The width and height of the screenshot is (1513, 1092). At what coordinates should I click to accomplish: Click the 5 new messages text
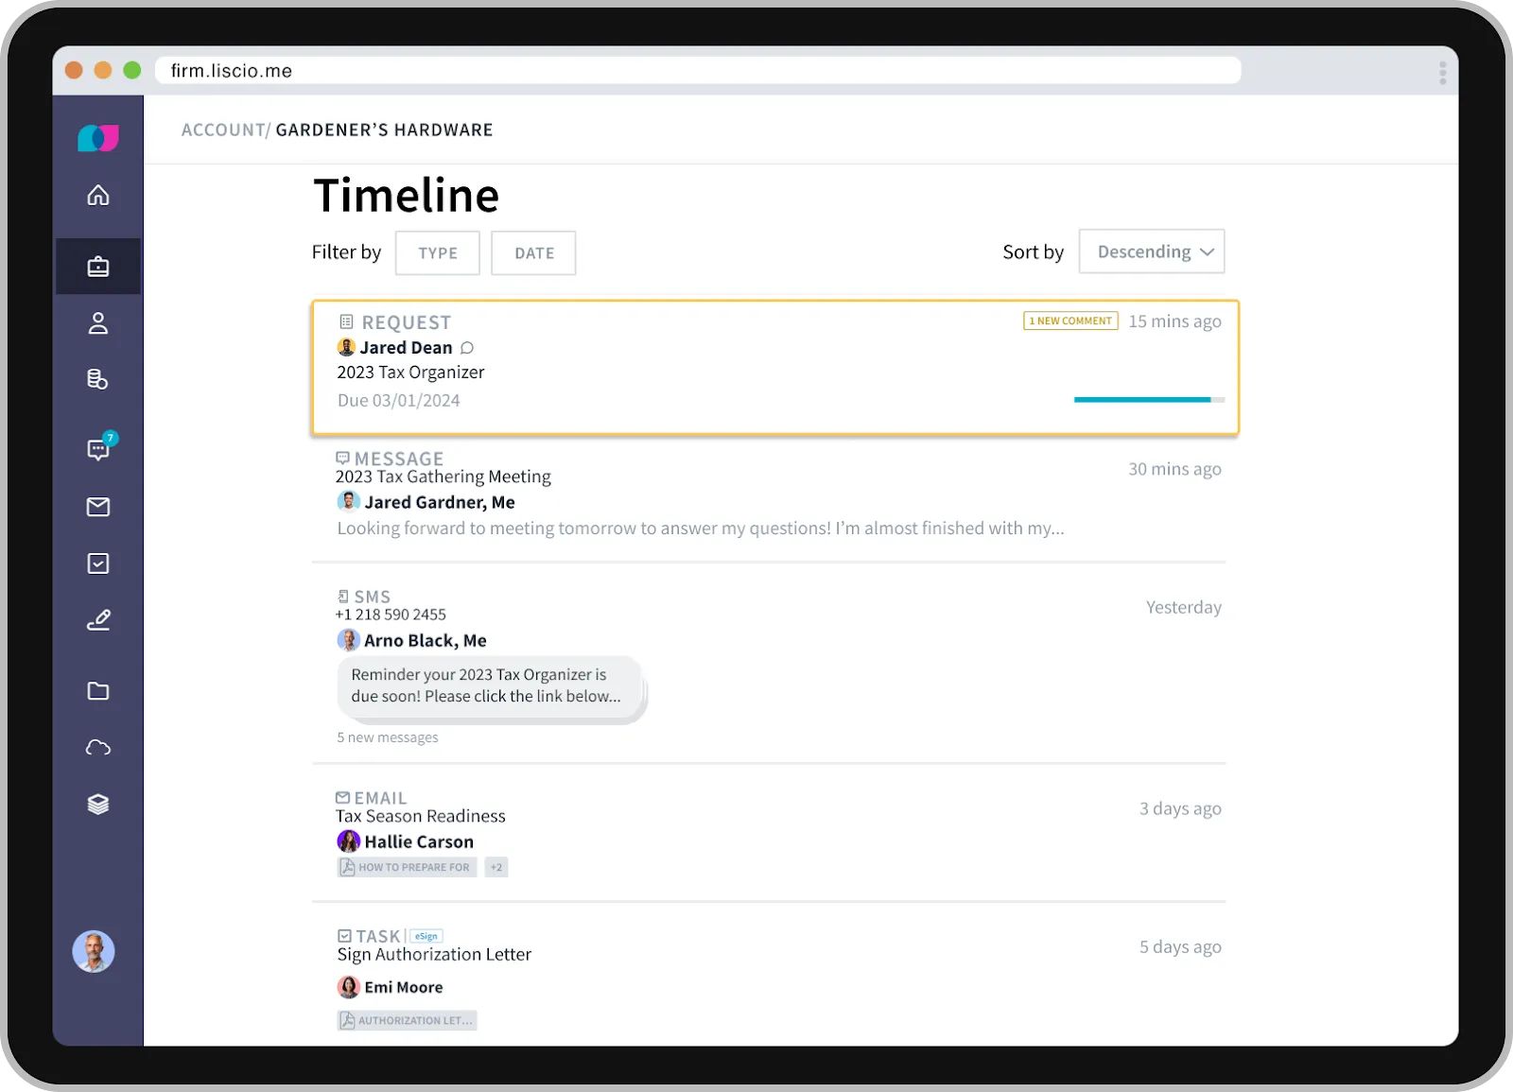click(x=388, y=737)
